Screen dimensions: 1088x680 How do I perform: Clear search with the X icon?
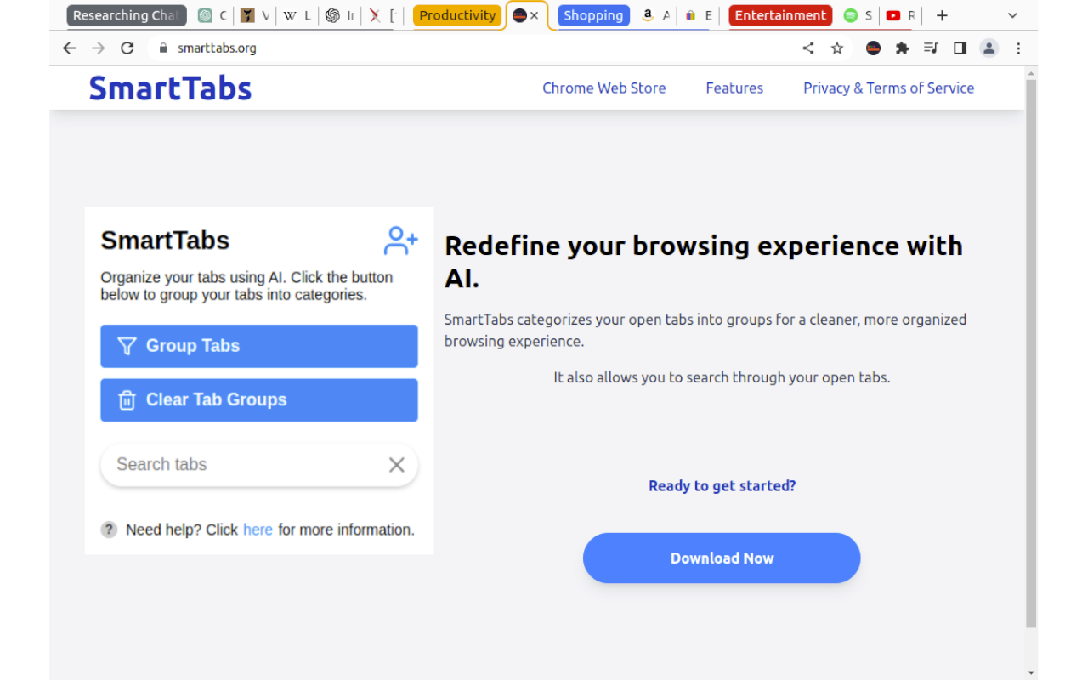tap(397, 465)
